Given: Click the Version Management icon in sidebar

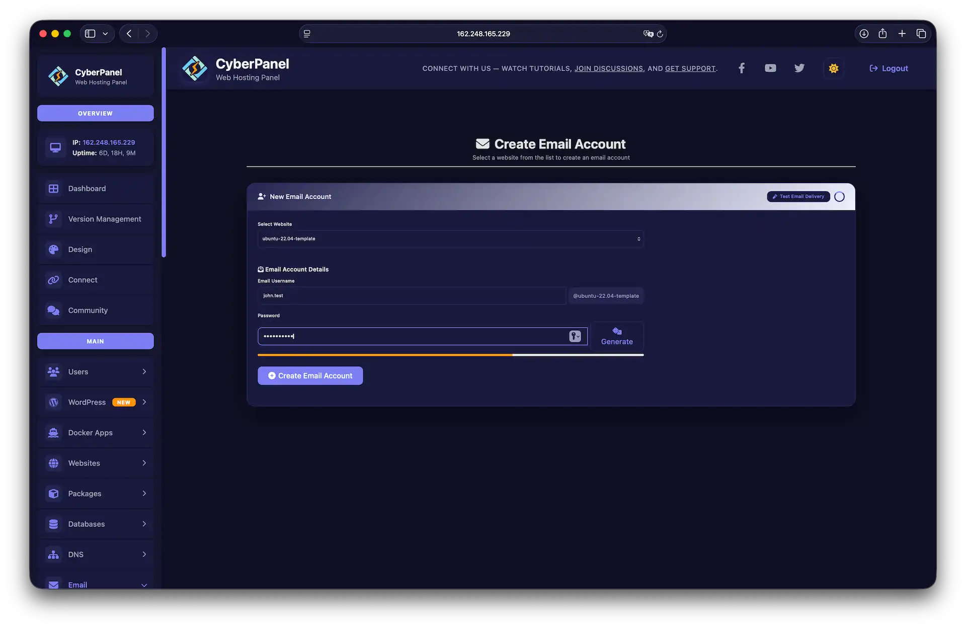Looking at the screenshot, I should click(x=54, y=218).
